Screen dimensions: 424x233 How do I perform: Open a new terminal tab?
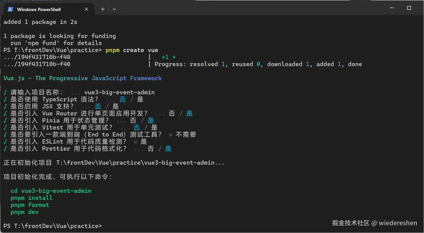tap(103, 9)
